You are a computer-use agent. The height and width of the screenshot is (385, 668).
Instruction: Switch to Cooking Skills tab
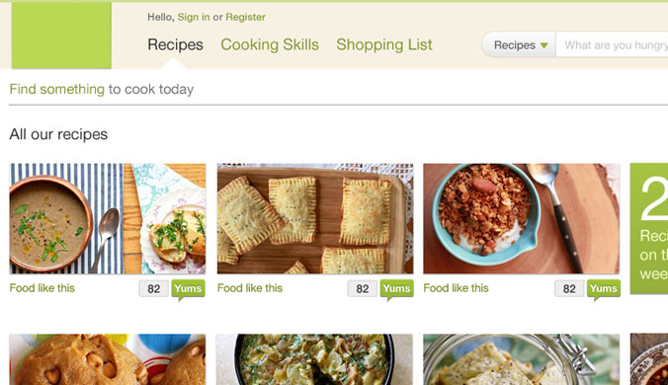click(270, 44)
